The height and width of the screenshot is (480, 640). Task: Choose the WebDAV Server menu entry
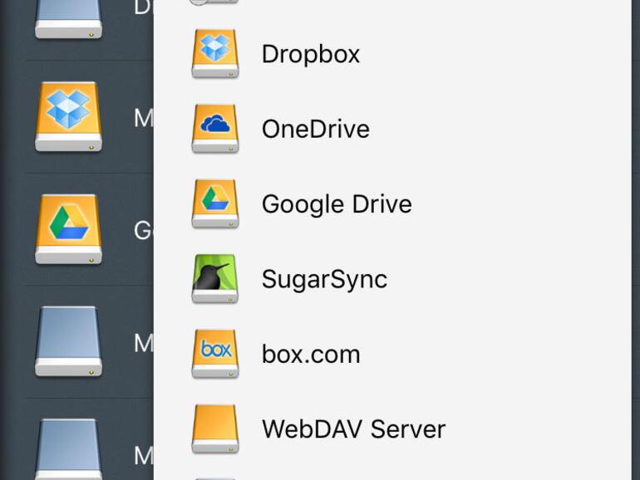tap(353, 429)
